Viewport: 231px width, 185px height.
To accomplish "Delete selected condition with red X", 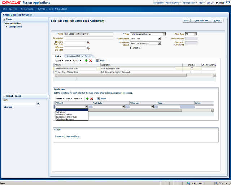I will pyautogui.click(x=91, y=99).
